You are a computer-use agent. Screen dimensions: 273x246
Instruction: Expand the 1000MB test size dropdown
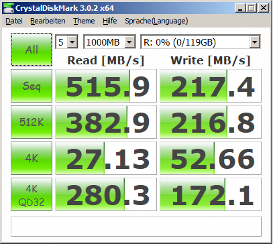[129, 42]
